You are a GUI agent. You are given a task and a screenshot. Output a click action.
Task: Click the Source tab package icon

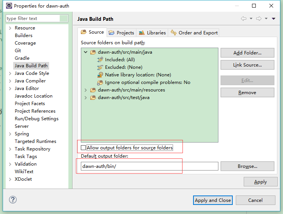[x=84, y=32]
